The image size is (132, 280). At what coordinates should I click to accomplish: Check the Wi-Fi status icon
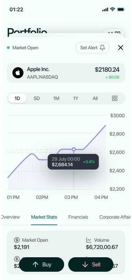pos(112,9)
